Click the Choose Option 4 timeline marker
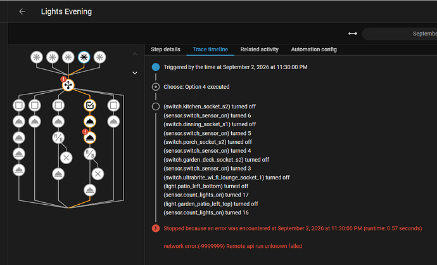 pyautogui.click(x=156, y=87)
